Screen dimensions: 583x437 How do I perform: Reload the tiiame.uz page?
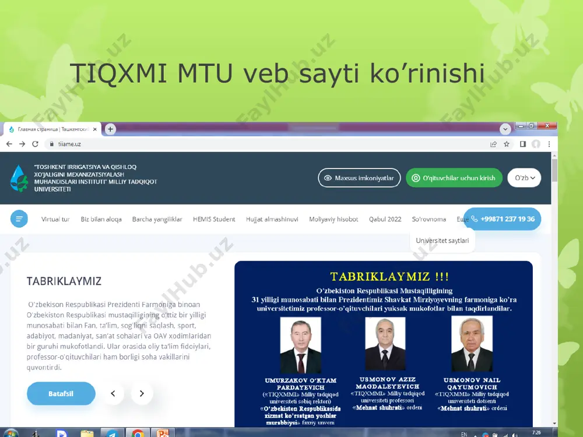tap(36, 144)
